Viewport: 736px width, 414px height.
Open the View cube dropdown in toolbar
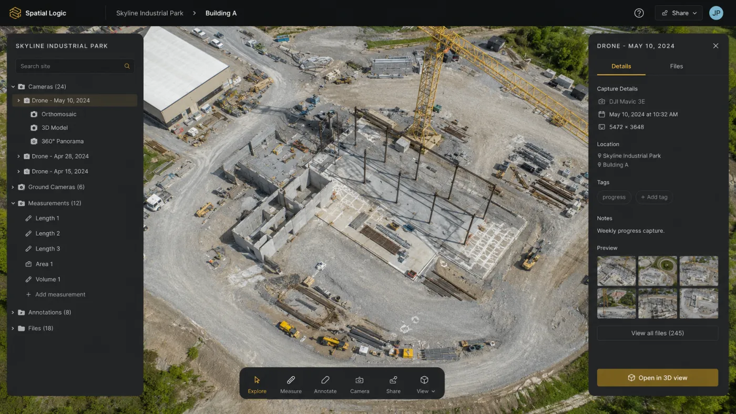point(425,384)
